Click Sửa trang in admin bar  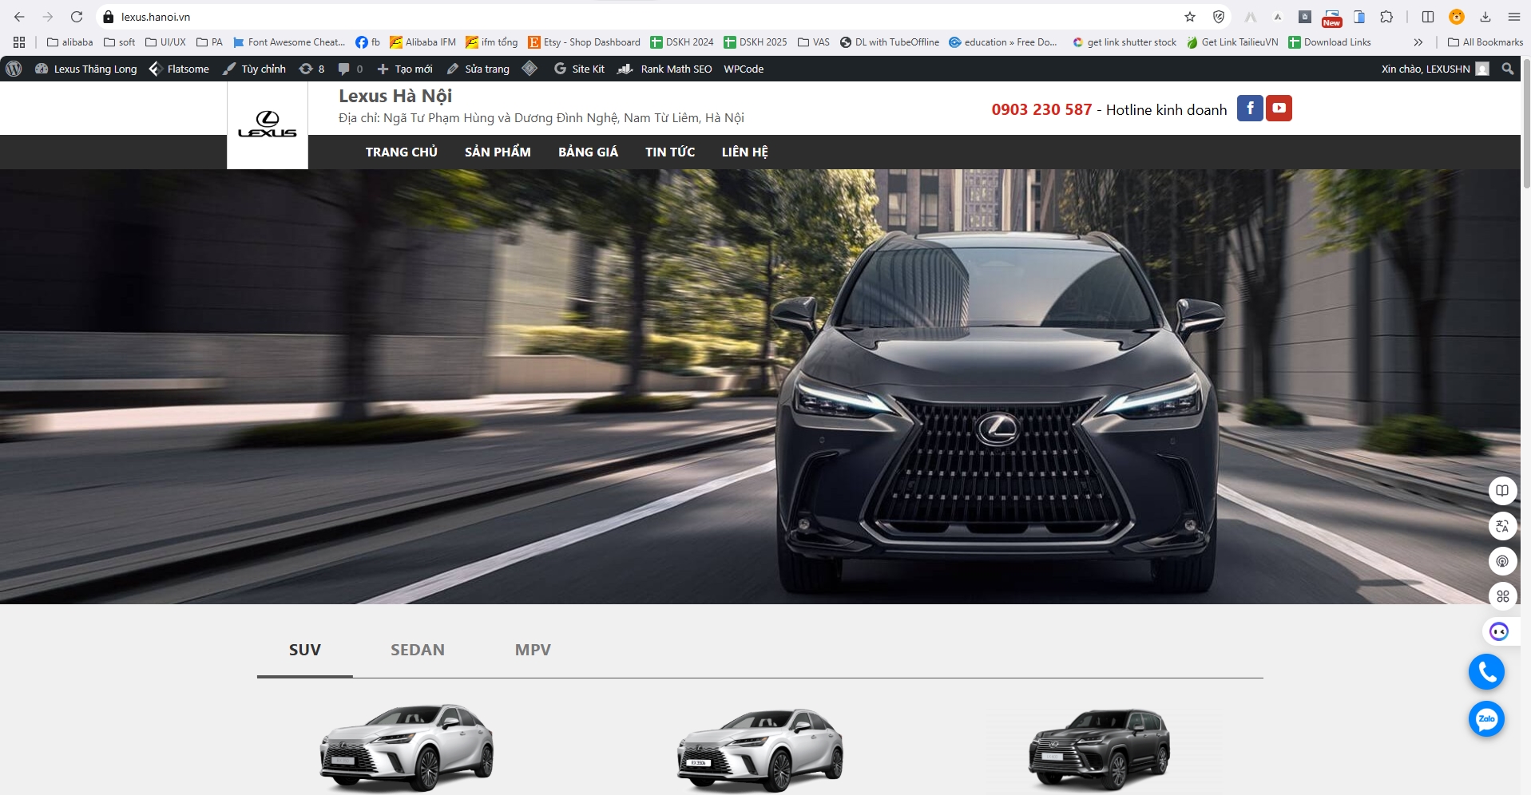[x=478, y=69]
